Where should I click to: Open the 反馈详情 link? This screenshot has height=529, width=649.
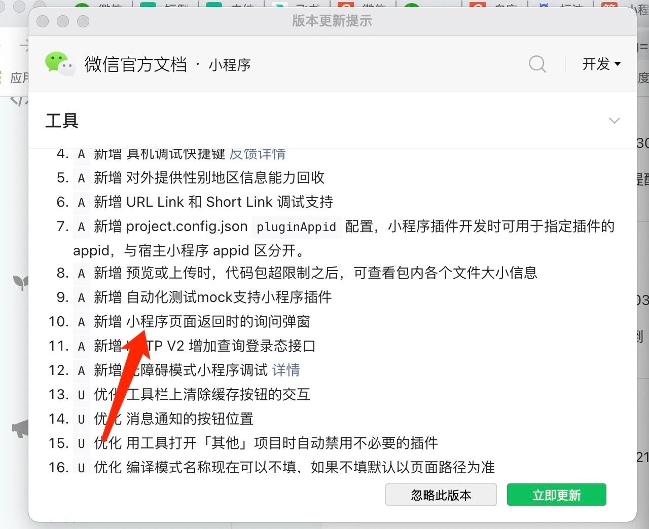tap(258, 154)
